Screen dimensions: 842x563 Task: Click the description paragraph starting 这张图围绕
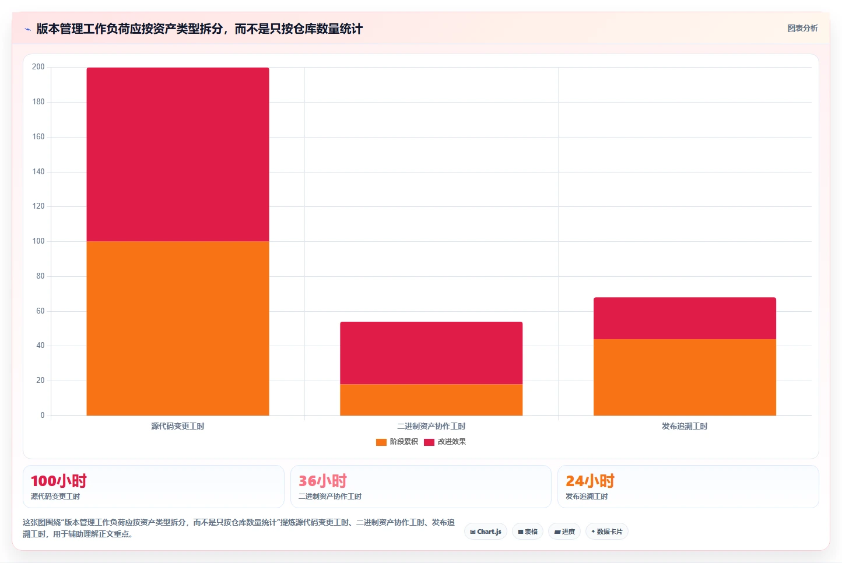[238, 528]
